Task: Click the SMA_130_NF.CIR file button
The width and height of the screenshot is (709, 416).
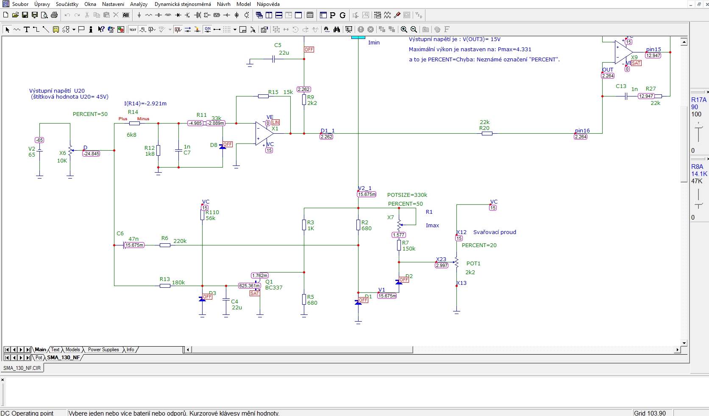Action: pyautogui.click(x=22, y=368)
